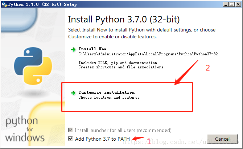This screenshot has width=243, height=149.
Task: Click the Python setup icon in title bar
Action: (4, 4)
